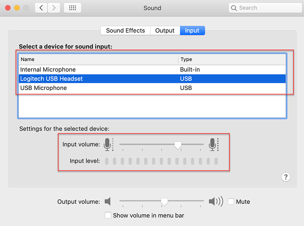This screenshot has width=304, height=226.
Task: Click the magnifying glass search icon
Action: click(235, 8)
